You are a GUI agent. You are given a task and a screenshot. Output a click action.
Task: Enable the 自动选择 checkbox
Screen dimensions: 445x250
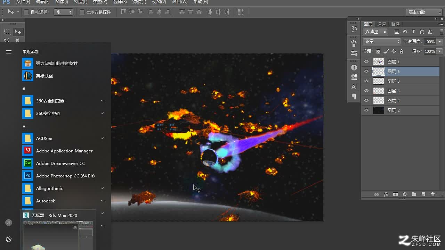(26, 12)
